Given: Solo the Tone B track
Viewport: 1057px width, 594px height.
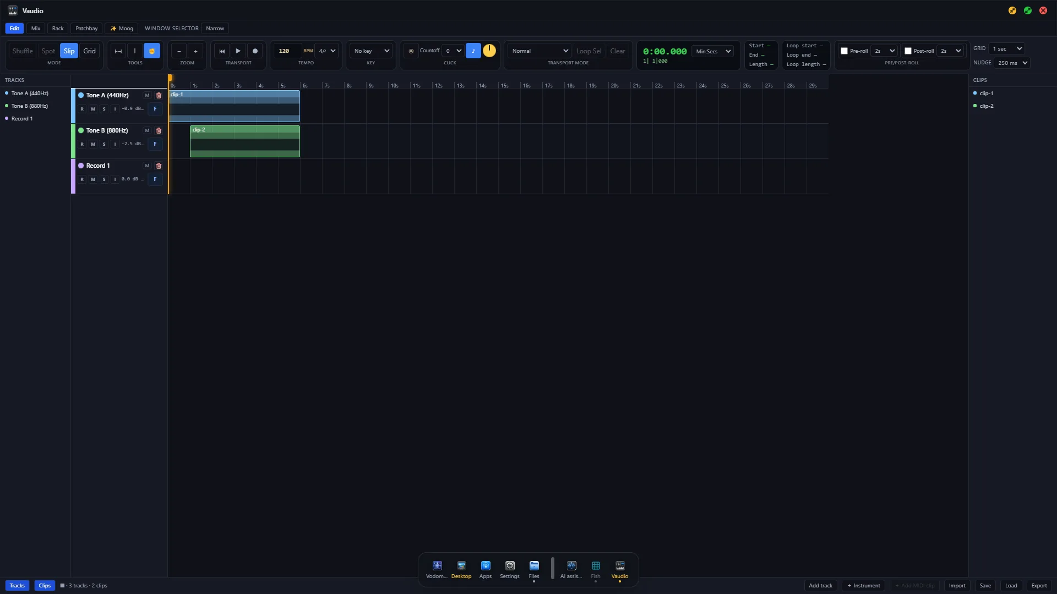Looking at the screenshot, I should [104, 144].
